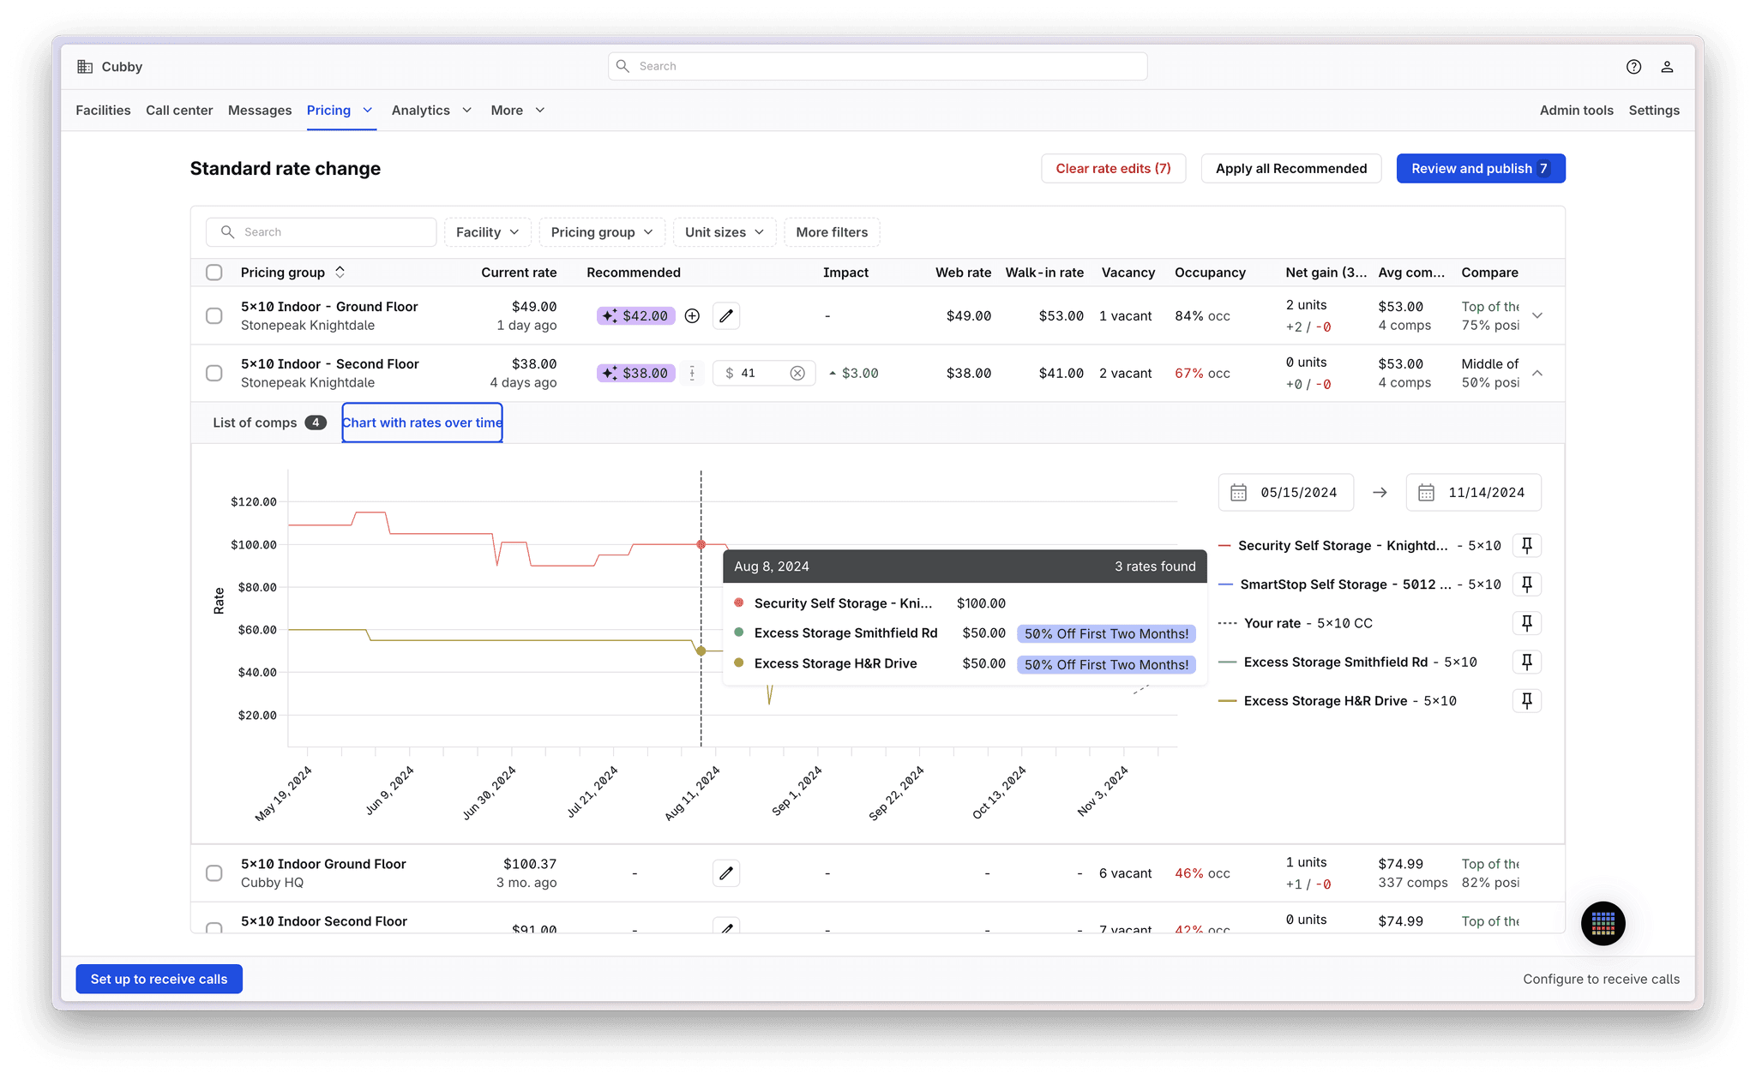Open the Facility filter dropdown
This screenshot has width=1756, height=1079.
(487, 232)
